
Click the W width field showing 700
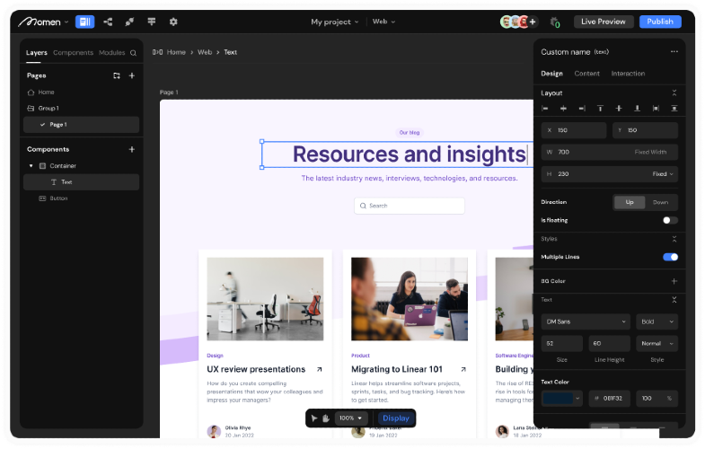(x=610, y=152)
